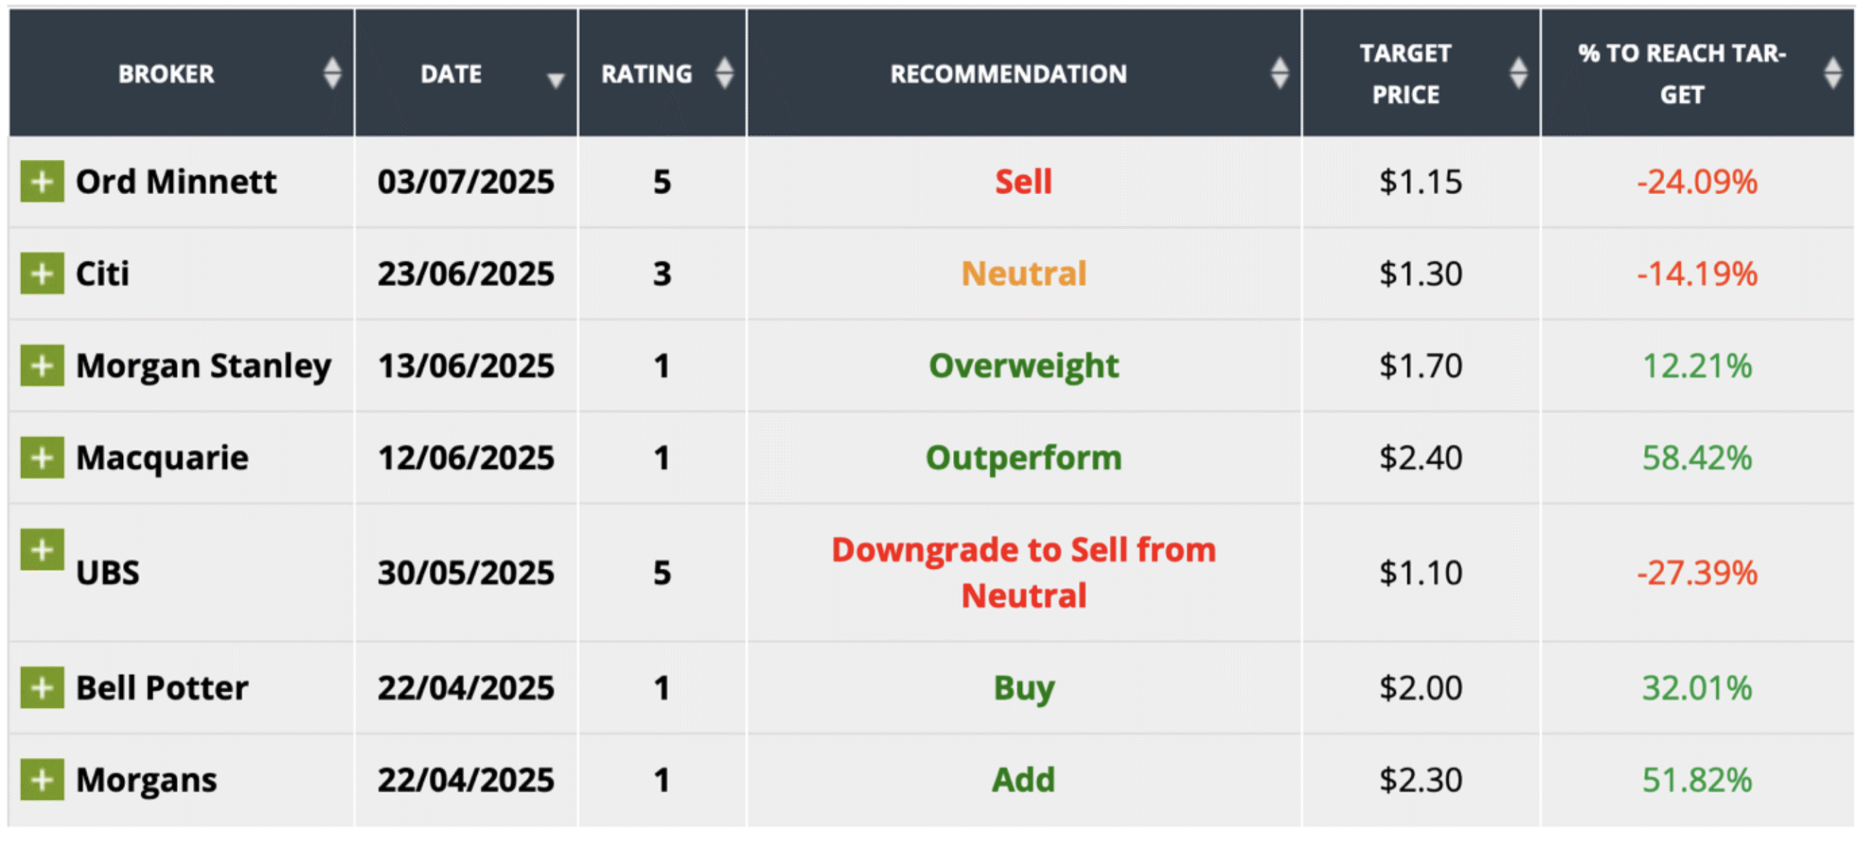
Task: Click the plus icon beside Macquarie
Action: coord(42,457)
